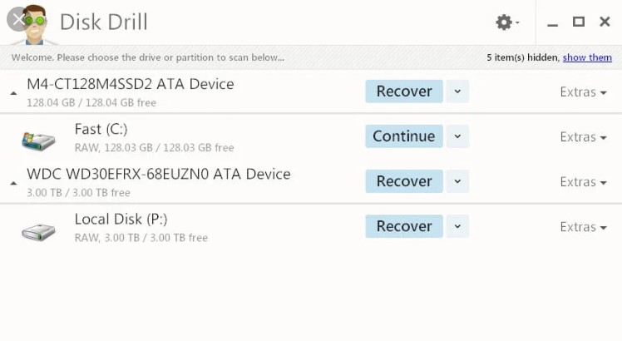This screenshot has height=341, width=622.
Task: Open the settings gear menu
Action: pyautogui.click(x=506, y=22)
